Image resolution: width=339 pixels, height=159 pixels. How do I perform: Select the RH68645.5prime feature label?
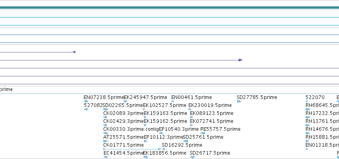[322, 105]
